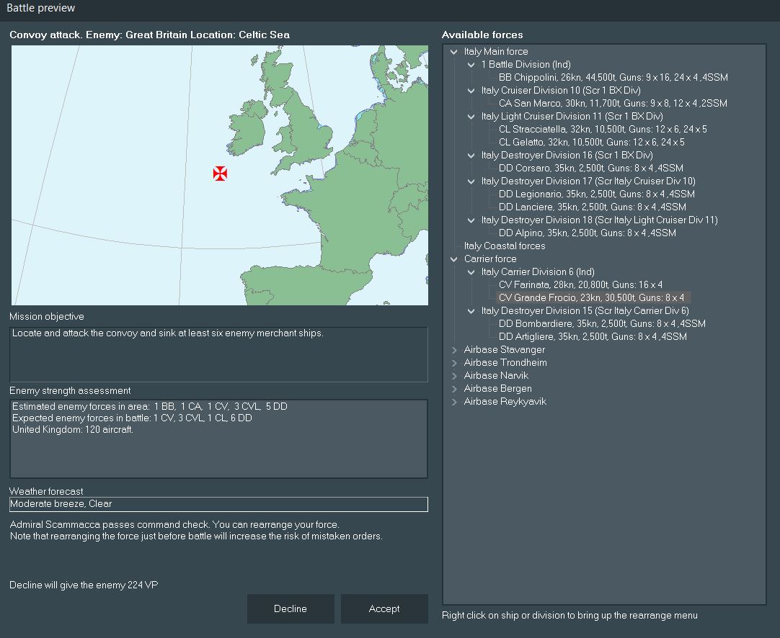Image resolution: width=780 pixels, height=638 pixels.
Task: Expand Airbase Trondheim
Action: coord(453,363)
